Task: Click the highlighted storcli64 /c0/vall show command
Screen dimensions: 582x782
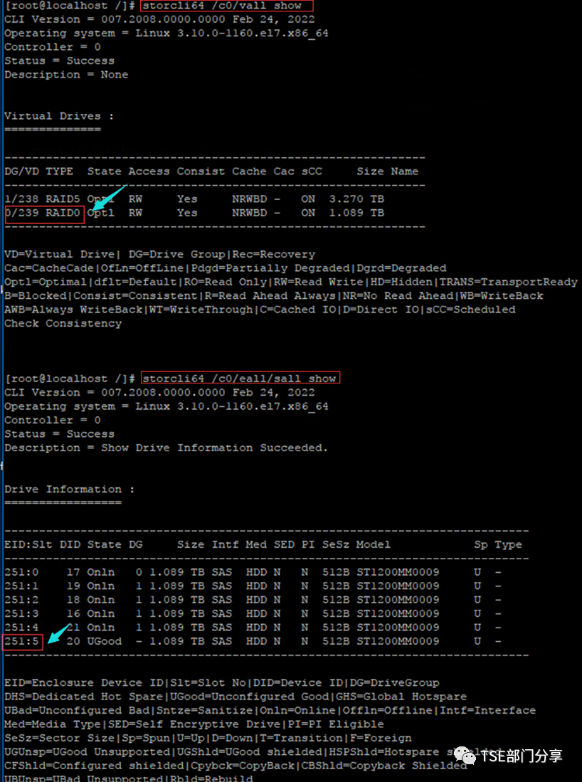Action: click(226, 6)
